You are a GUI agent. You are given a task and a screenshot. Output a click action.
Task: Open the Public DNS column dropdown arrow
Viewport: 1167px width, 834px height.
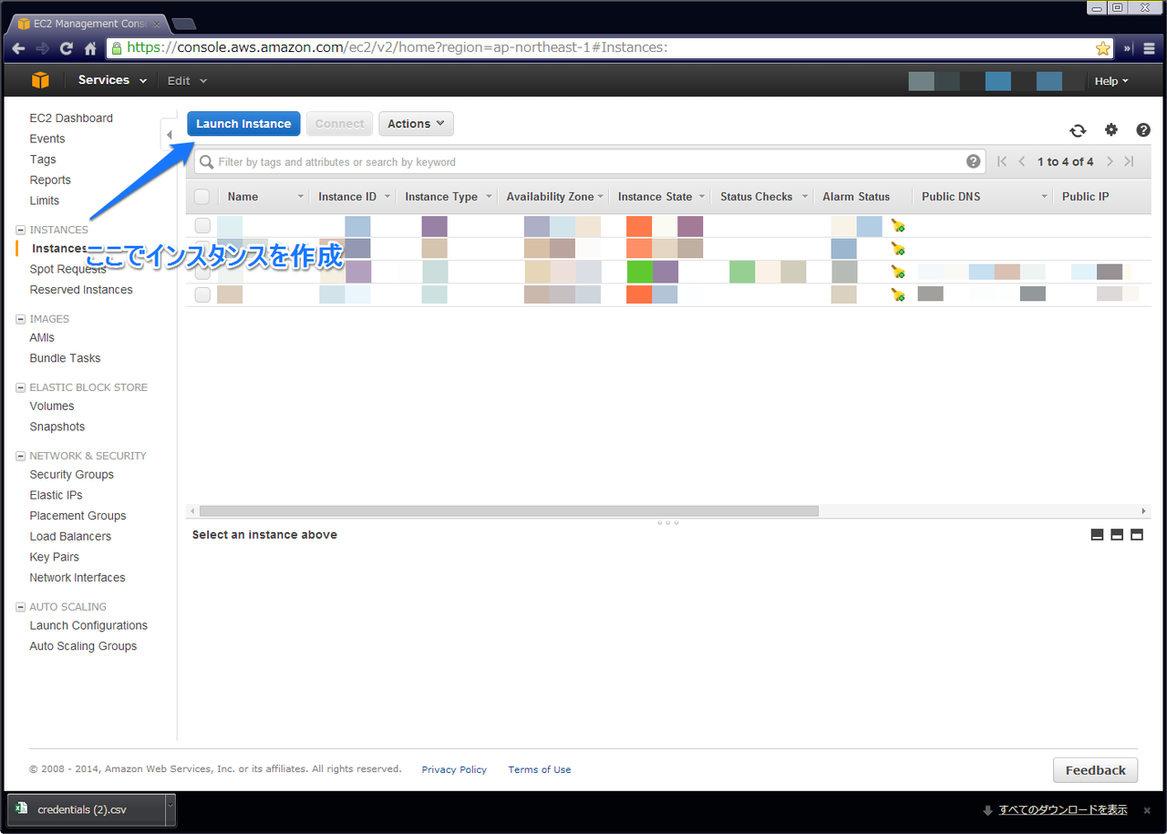pyautogui.click(x=1045, y=197)
